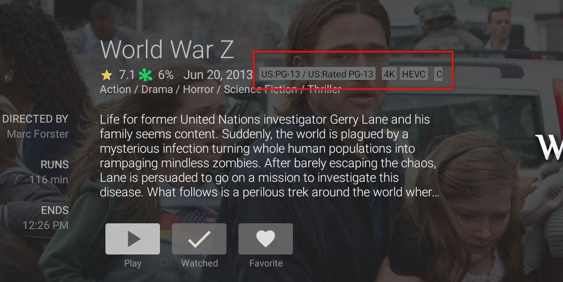Click the US:PG-13 rating badge
The width and height of the screenshot is (563, 282).
click(317, 74)
